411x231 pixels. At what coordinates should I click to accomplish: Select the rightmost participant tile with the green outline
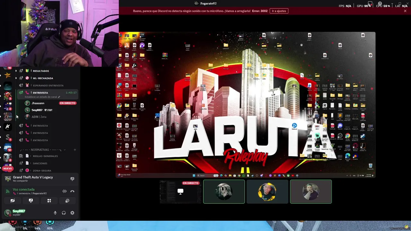[311, 192]
